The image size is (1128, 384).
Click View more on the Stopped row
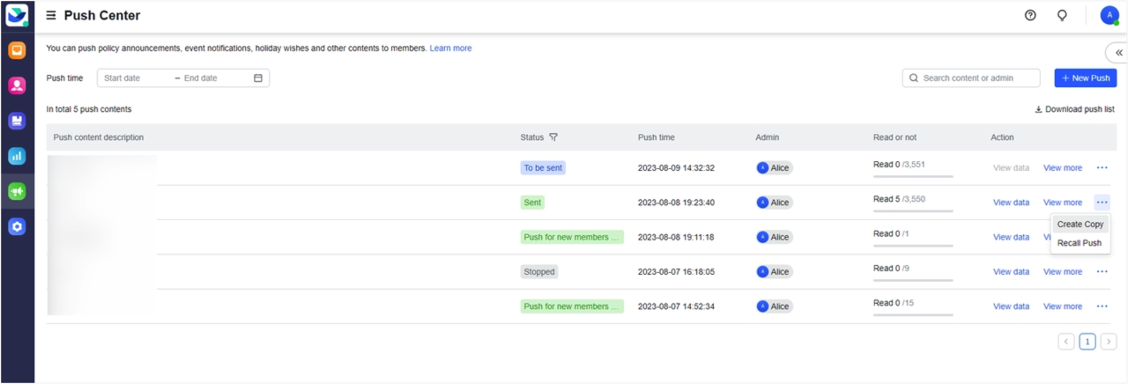1063,272
